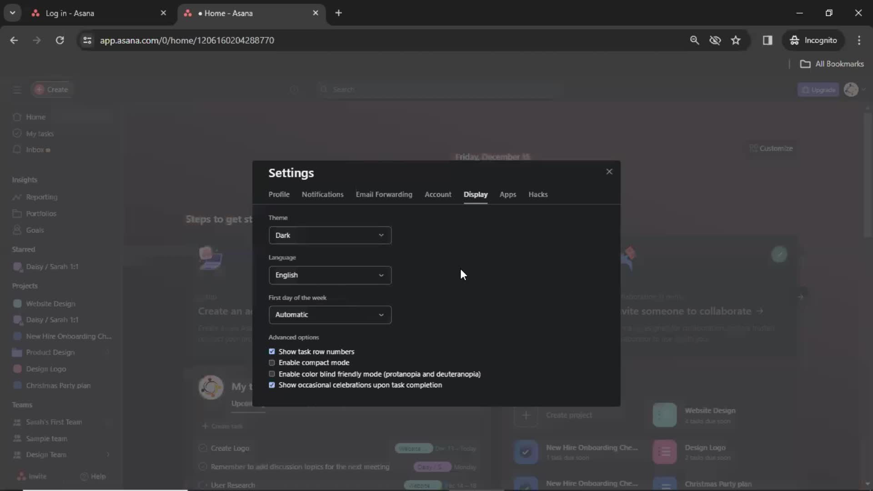View site information icon in address bar
The image size is (873, 491).
(87, 40)
